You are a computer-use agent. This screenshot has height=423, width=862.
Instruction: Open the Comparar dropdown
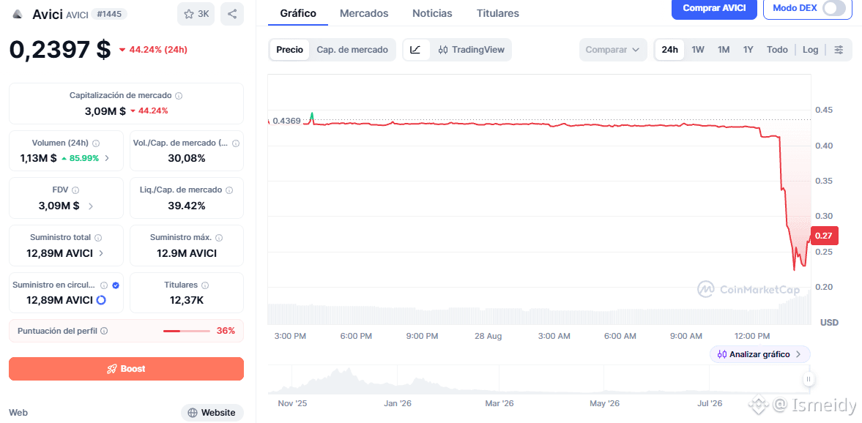(613, 50)
